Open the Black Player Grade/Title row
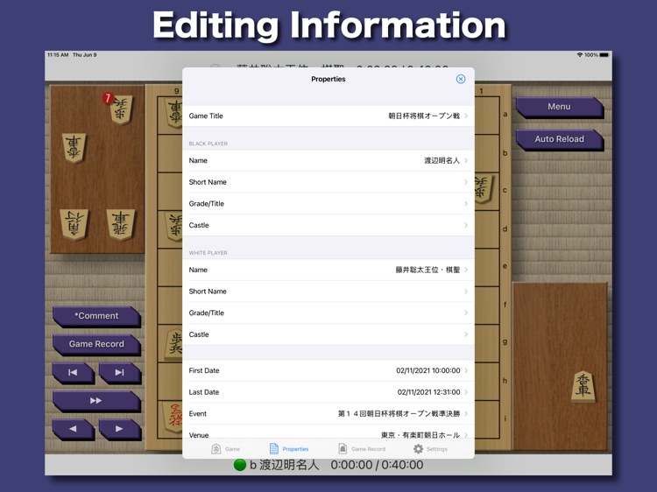This screenshot has width=657, height=492. (x=328, y=203)
